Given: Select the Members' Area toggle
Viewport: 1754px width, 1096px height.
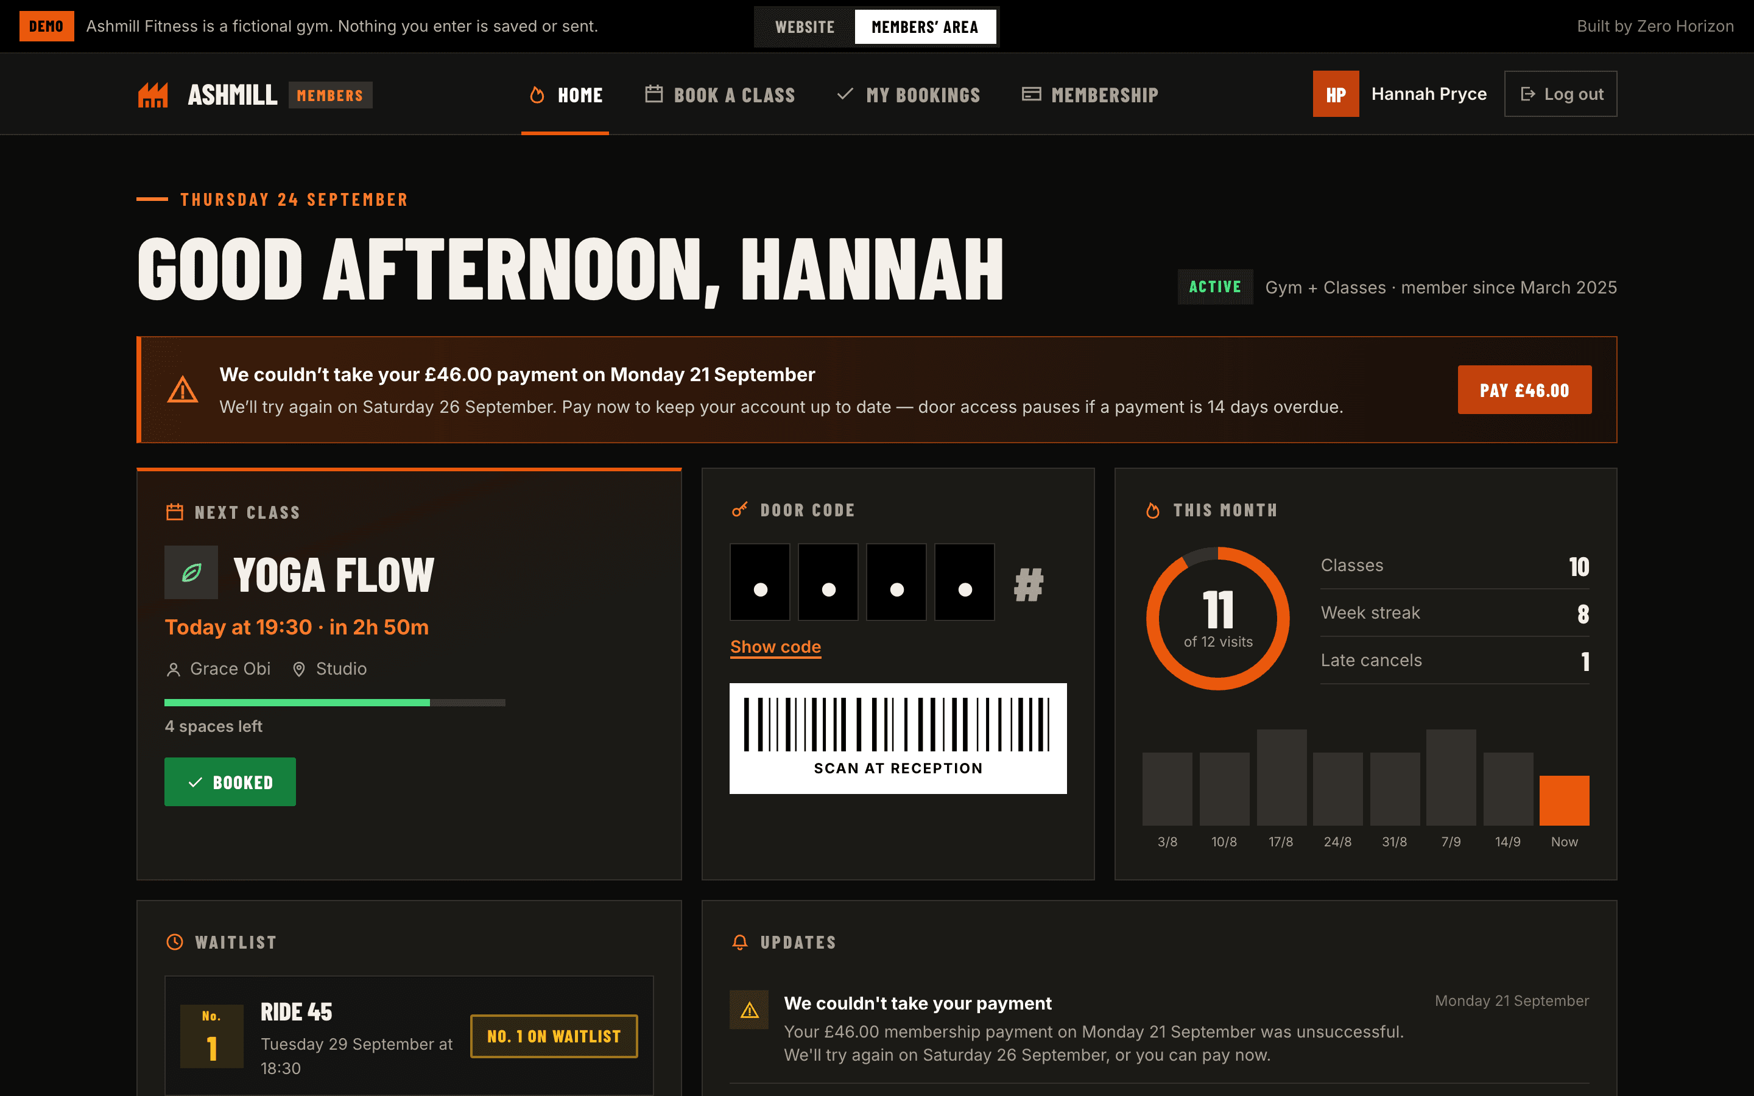Looking at the screenshot, I should pyautogui.click(x=925, y=27).
